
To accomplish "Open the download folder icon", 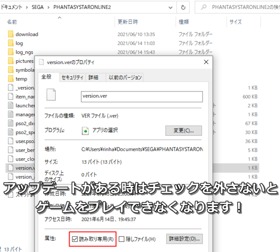I will 11,34.
